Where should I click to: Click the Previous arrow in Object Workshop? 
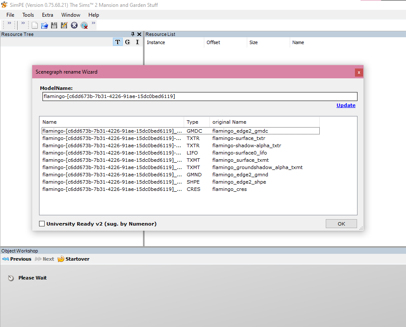pos(6,259)
